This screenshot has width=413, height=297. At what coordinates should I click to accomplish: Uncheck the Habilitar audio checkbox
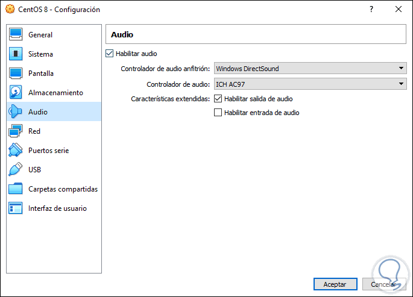click(x=109, y=54)
